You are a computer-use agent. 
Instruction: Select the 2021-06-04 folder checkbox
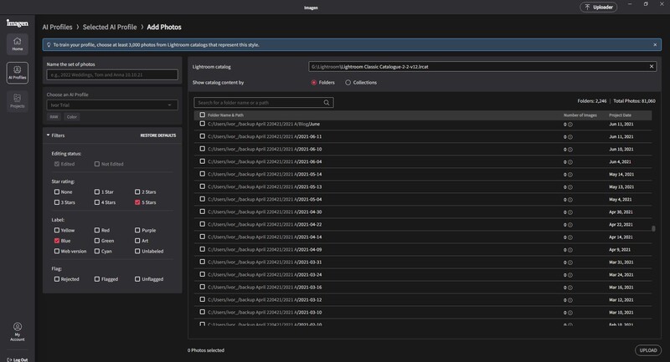(203, 161)
